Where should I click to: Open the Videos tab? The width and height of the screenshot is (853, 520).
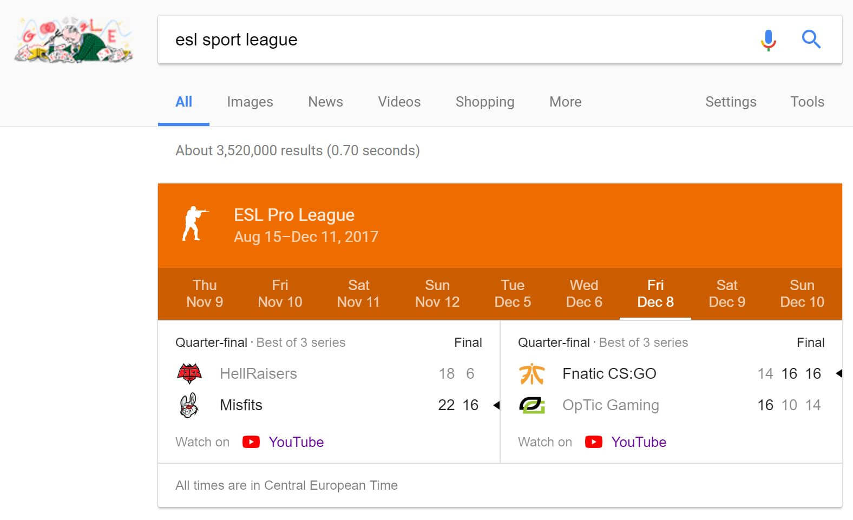[x=399, y=102]
